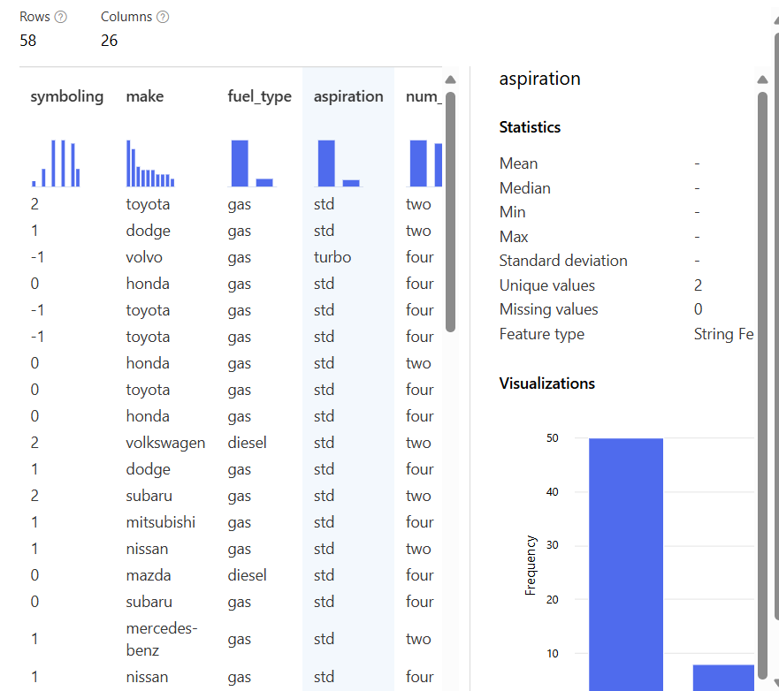Click the aspiration column histogram thumbnail

(x=339, y=163)
